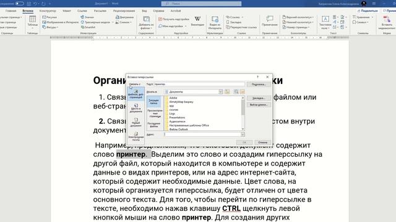
Task: Toggle the AutoSave switch in title bar
Action: [x=19, y=4]
